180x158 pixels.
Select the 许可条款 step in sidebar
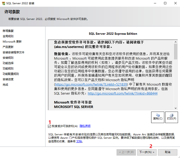[x=8, y=31]
